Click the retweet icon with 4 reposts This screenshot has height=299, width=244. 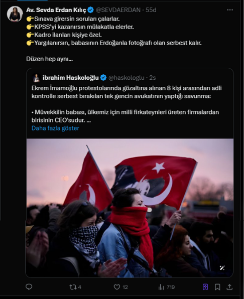click(x=73, y=287)
